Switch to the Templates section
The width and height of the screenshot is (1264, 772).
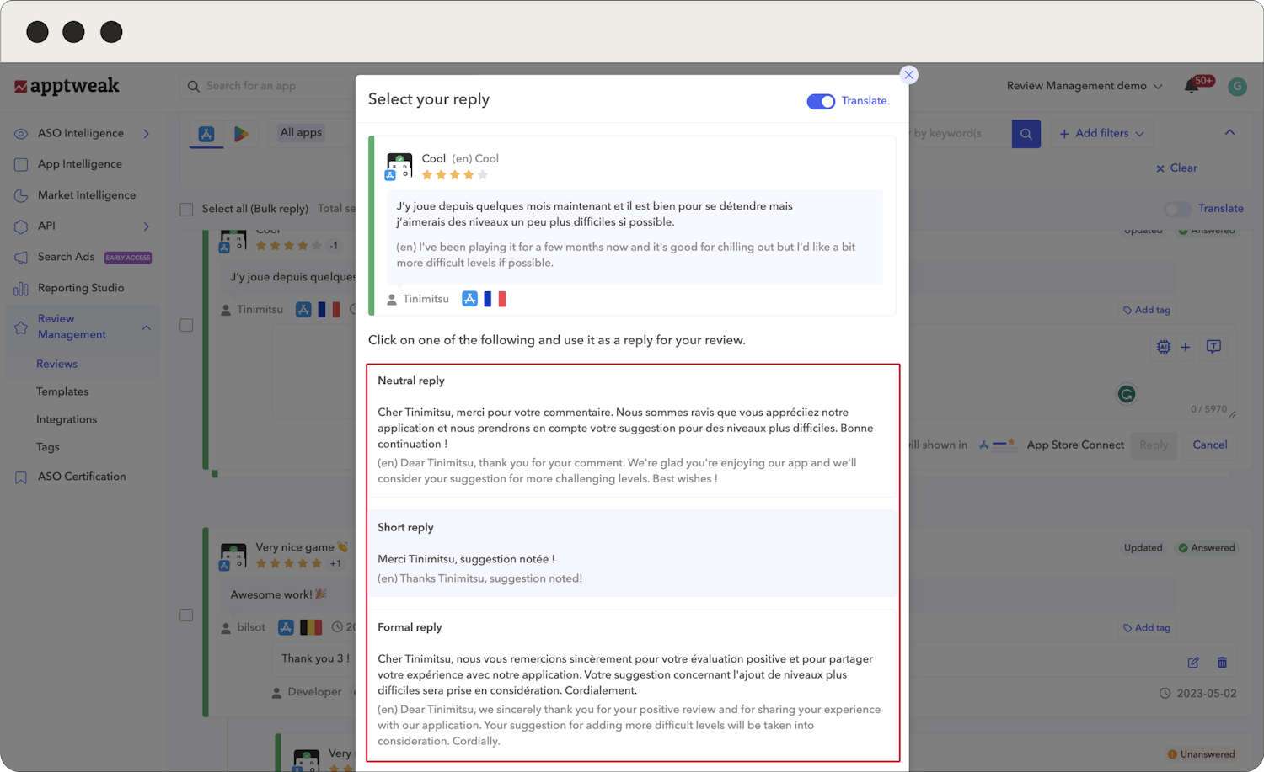coord(62,391)
